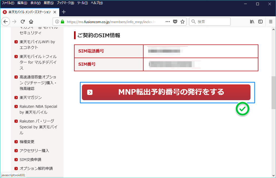Screen dimensions: 276x178
Task: Click the page scrollbar down arrow
Action: click(x=273, y=176)
